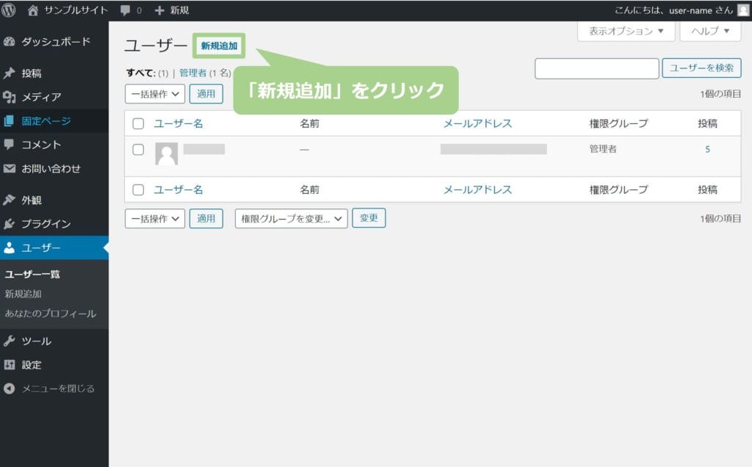This screenshot has width=752, height=467.
Task: Expand the Screen Options panel
Action: point(626,31)
